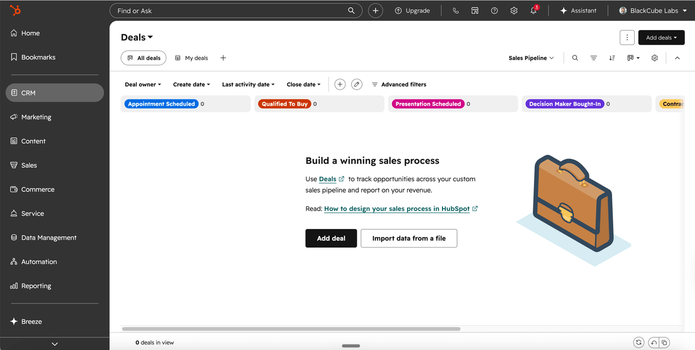Click the undo arrow icon in footer
Image resolution: width=695 pixels, height=350 pixels.
tap(654, 342)
